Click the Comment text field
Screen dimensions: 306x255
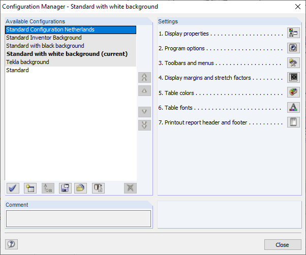coord(78,218)
